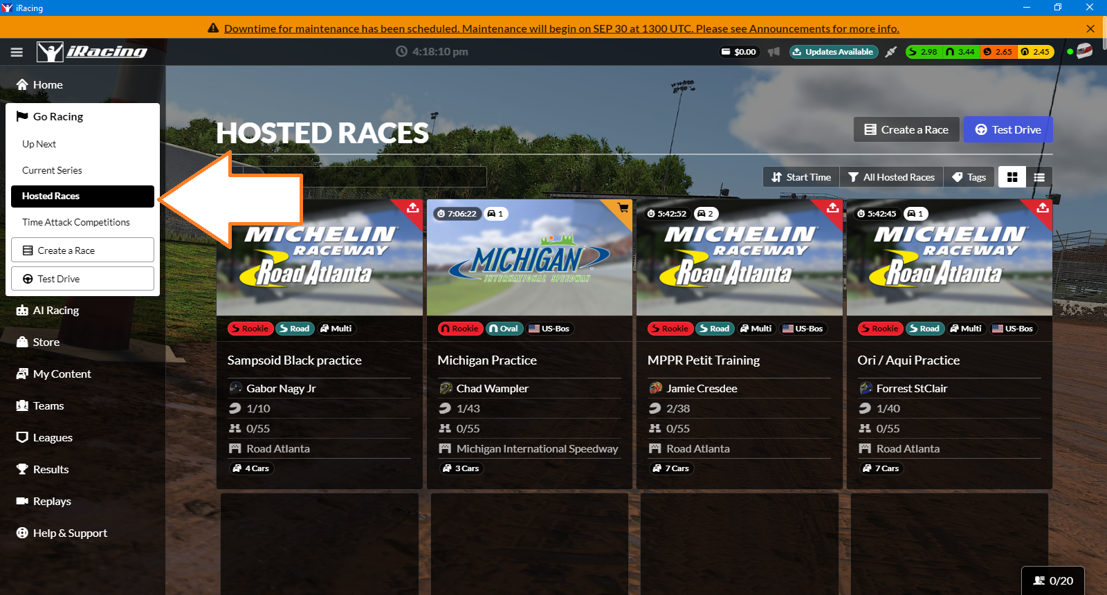
Task: Click share icon on MPPR Petit Training card
Action: point(833,207)
